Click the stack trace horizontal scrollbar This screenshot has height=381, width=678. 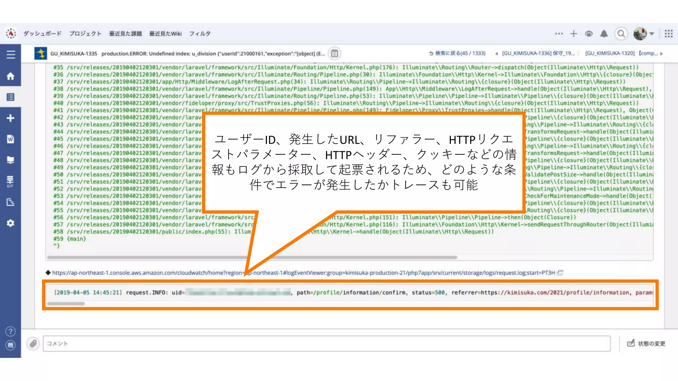point(252,257)
